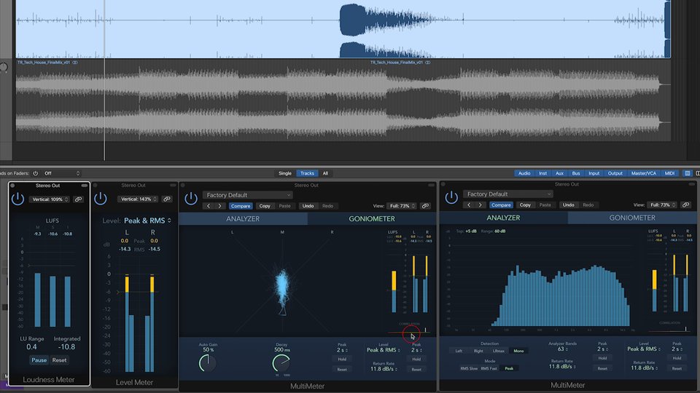The width and height of the screenshot is (700, 393).
Task: Switch to ANALYZER tab in left MultiMeter
Action: (243, 219)
